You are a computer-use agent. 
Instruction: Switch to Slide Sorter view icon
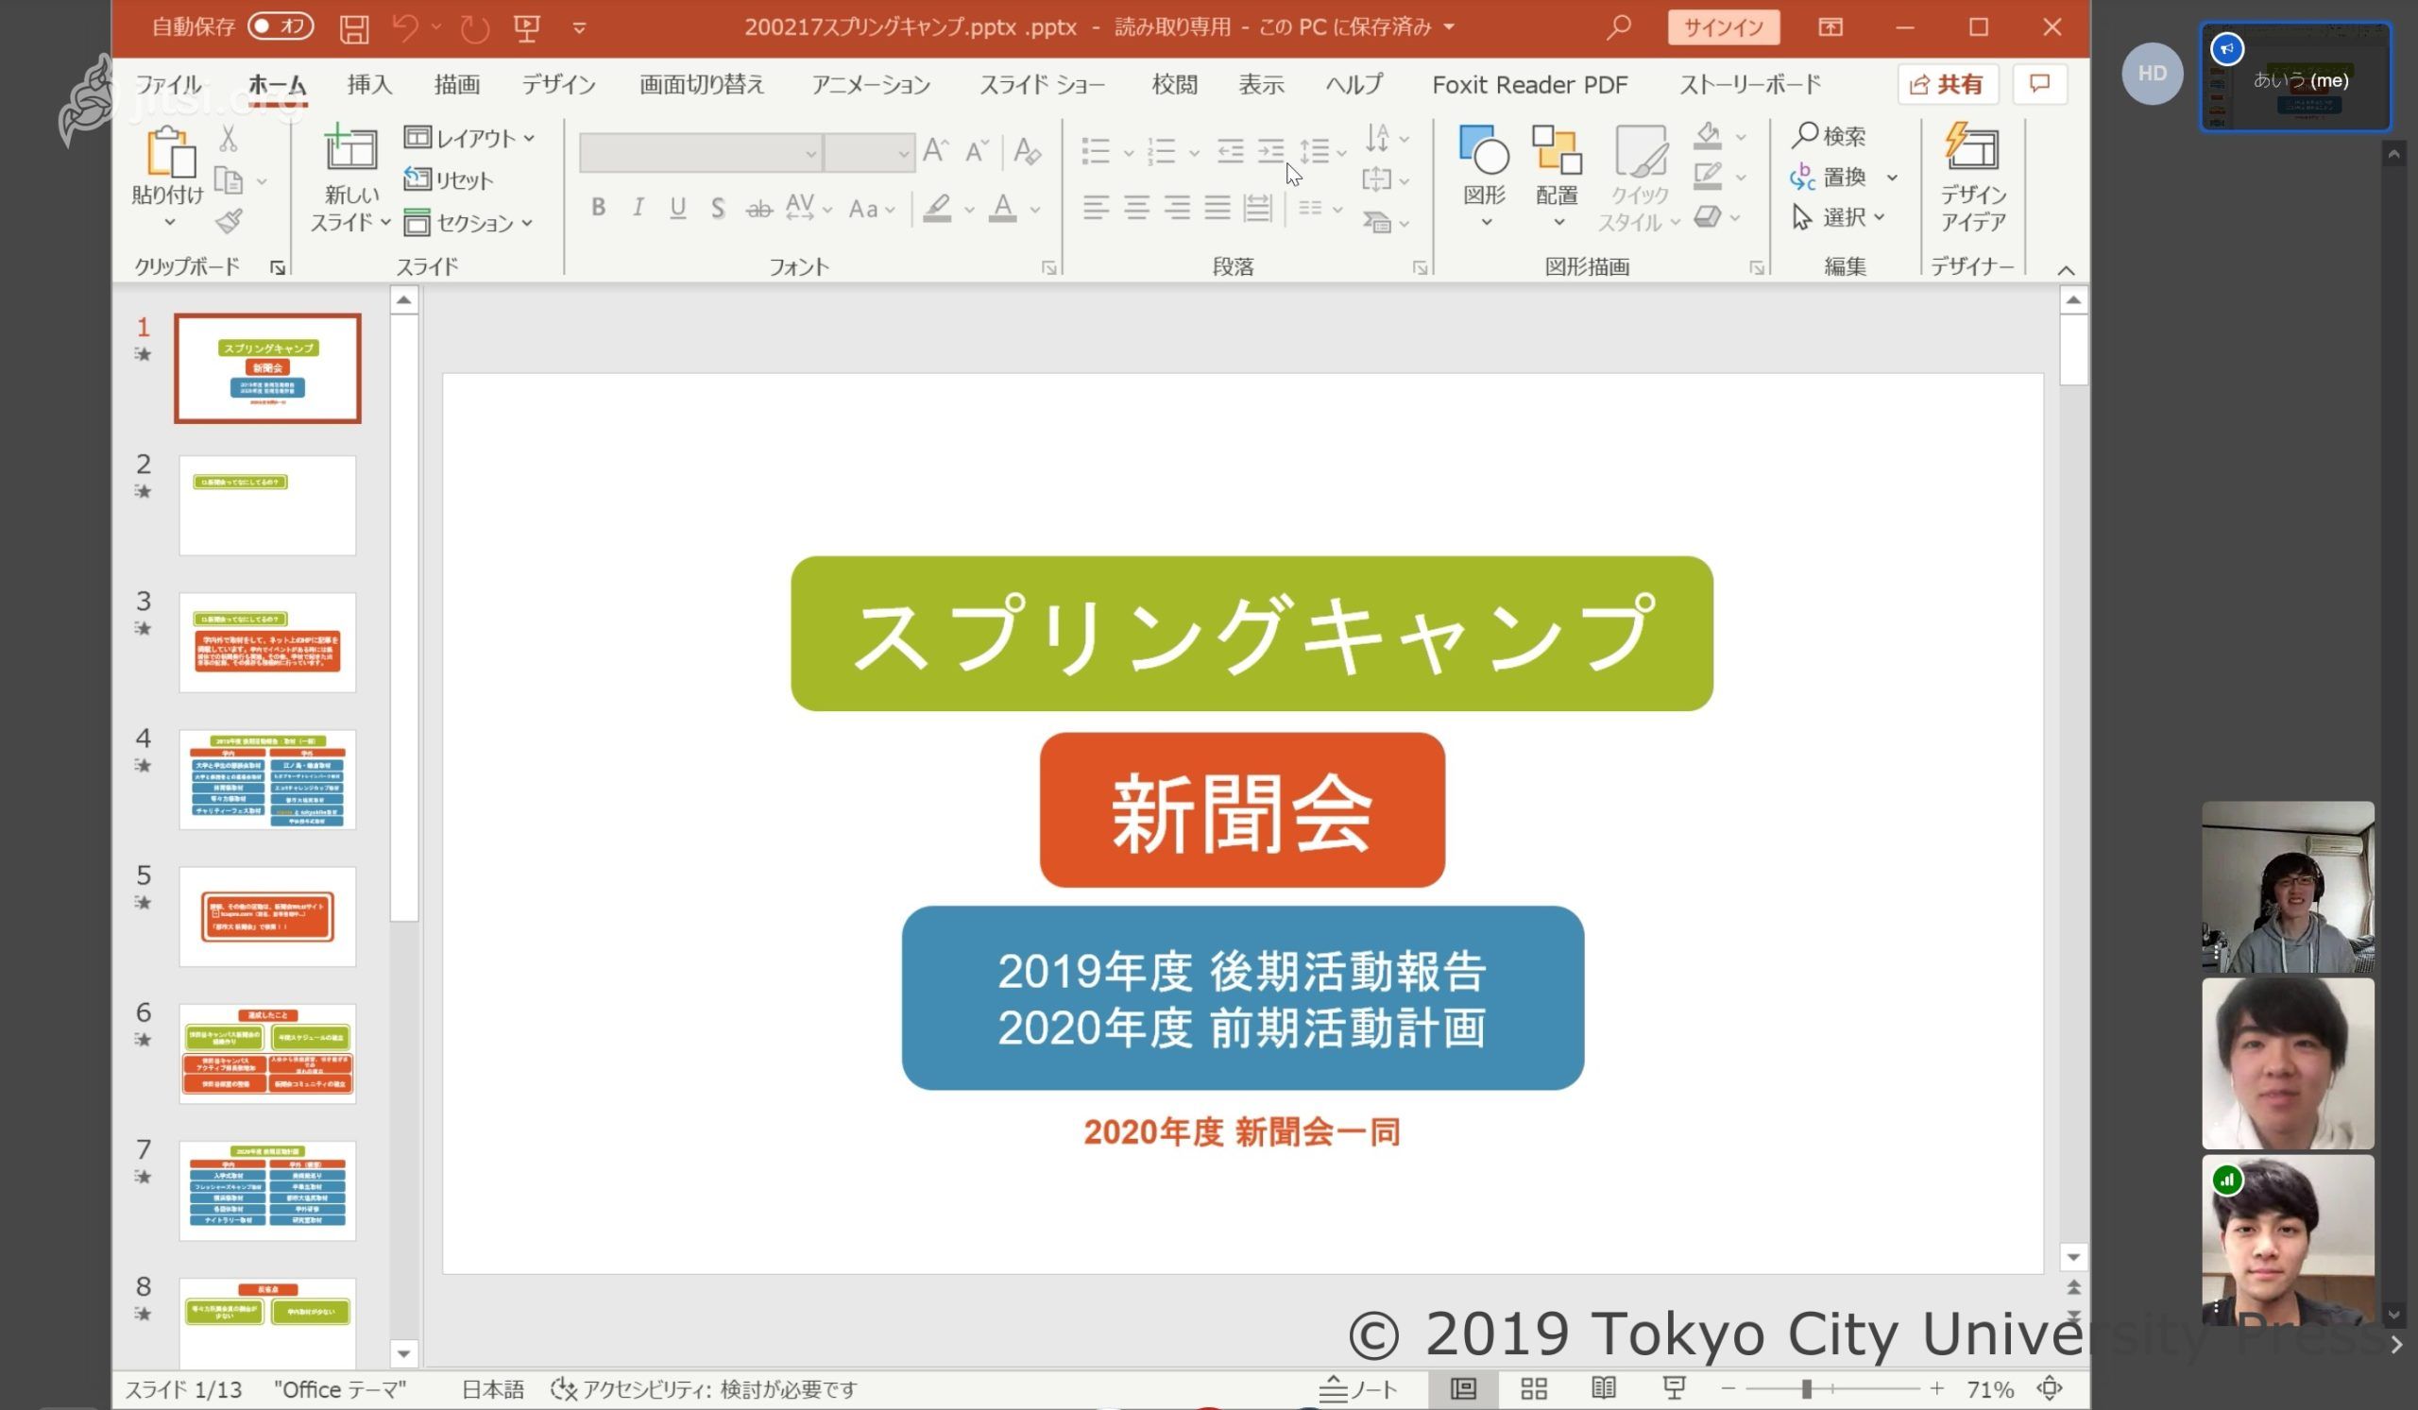1533,1388
